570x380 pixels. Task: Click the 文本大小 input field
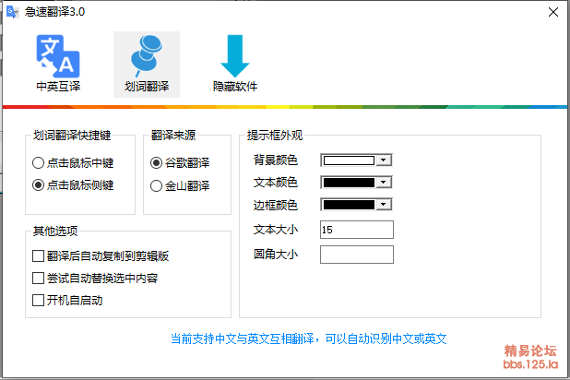pos(356,229)
